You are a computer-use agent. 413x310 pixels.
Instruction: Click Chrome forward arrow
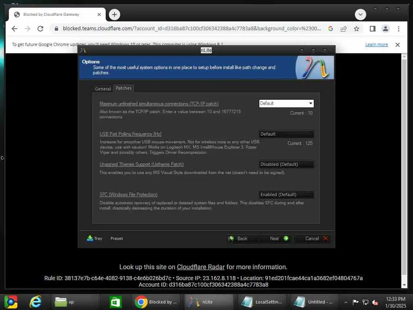coord(27,29)
